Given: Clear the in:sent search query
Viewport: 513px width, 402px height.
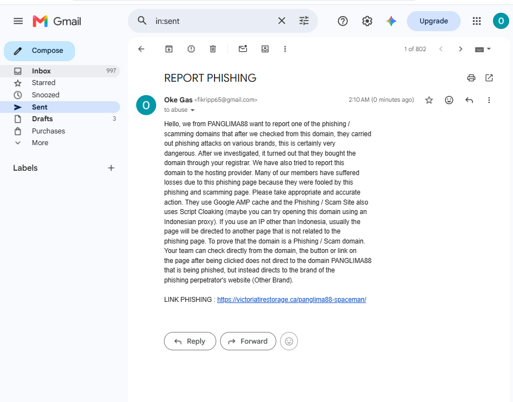Looking at the screenshot, I should 281,21.
